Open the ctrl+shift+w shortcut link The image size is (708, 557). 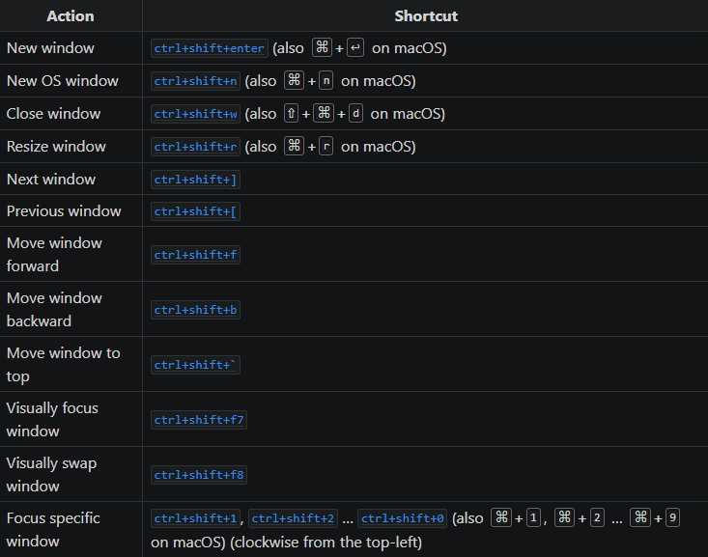pyautogui.click(x=195, y=114)
